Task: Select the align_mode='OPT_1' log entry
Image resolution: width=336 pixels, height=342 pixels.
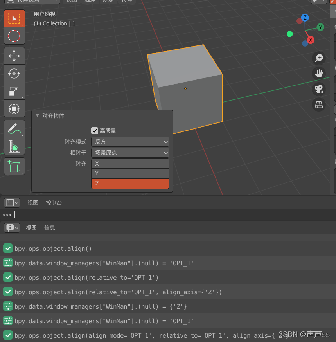Action: click(x=168, y=335)
